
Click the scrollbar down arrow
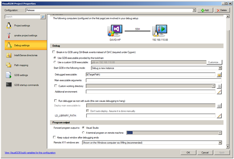coord(228,147)
